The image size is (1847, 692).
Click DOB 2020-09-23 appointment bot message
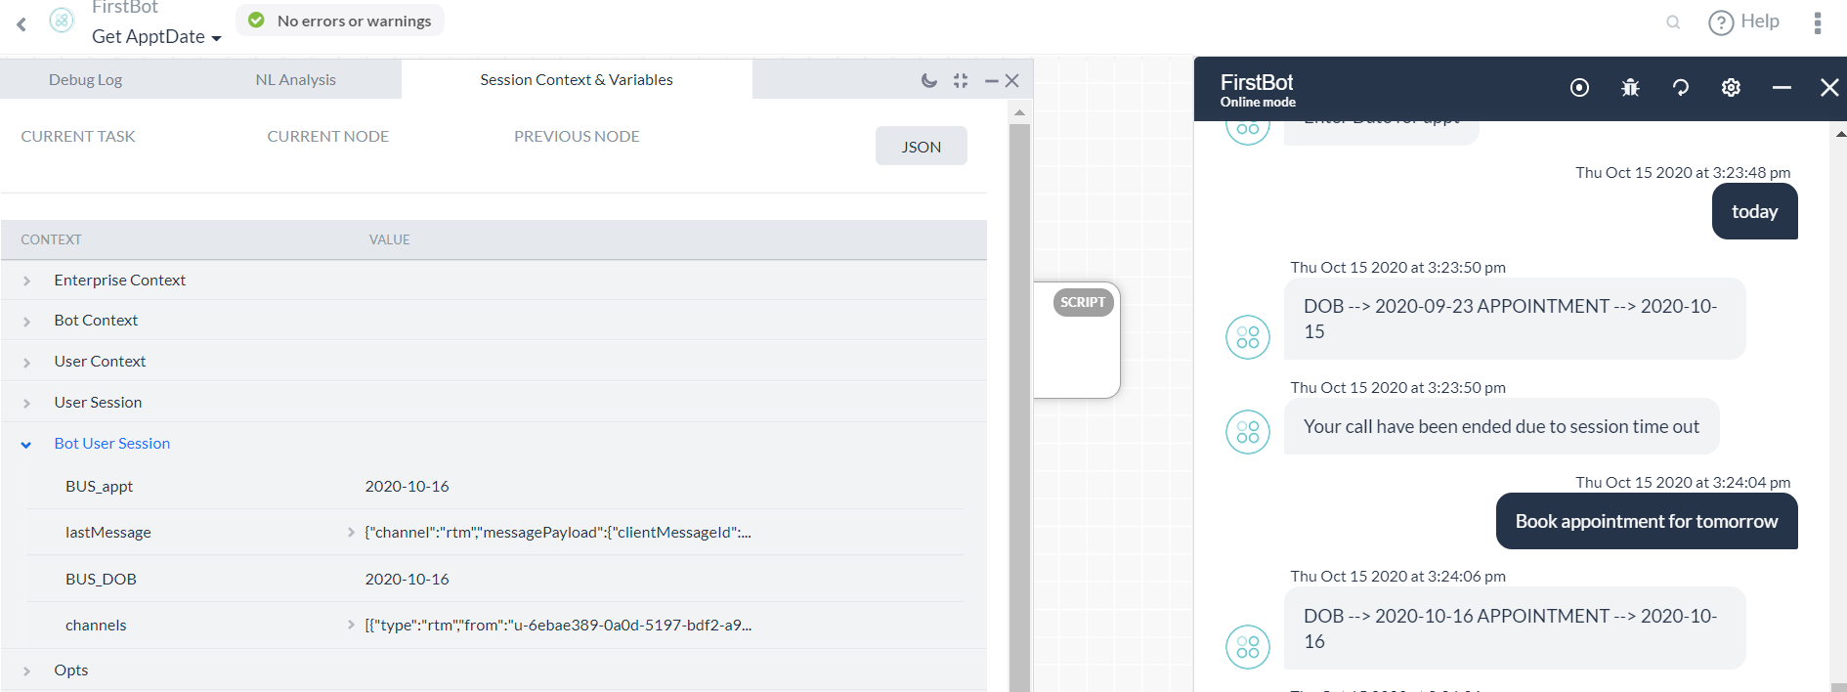click(1515, 319)
